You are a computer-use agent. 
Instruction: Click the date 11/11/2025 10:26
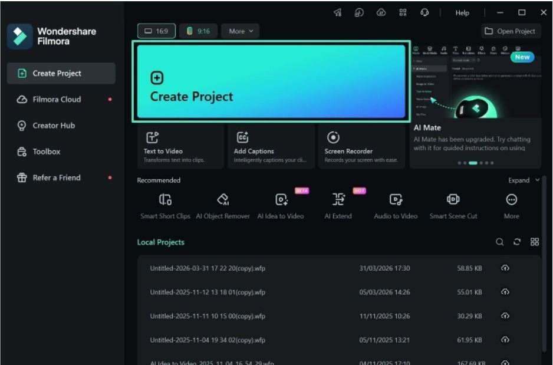[384, 316]
